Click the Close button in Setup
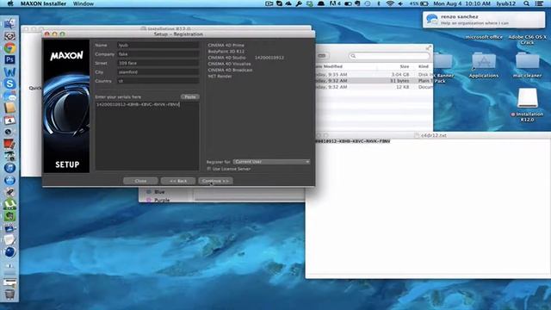551x310 pixels. (140, 181)
